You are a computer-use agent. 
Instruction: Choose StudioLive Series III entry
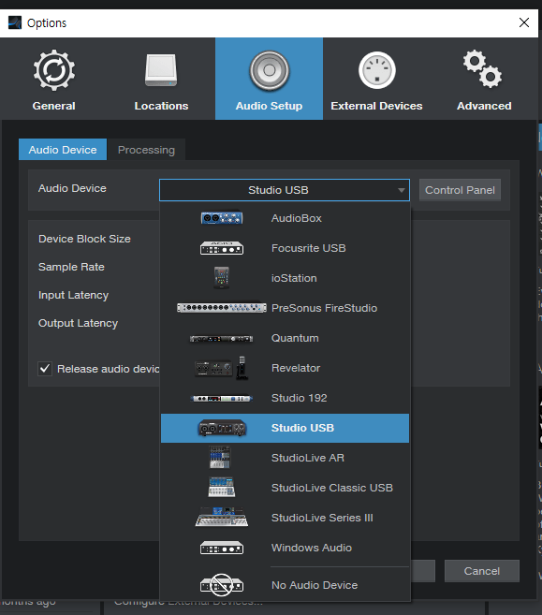point(285,518)
